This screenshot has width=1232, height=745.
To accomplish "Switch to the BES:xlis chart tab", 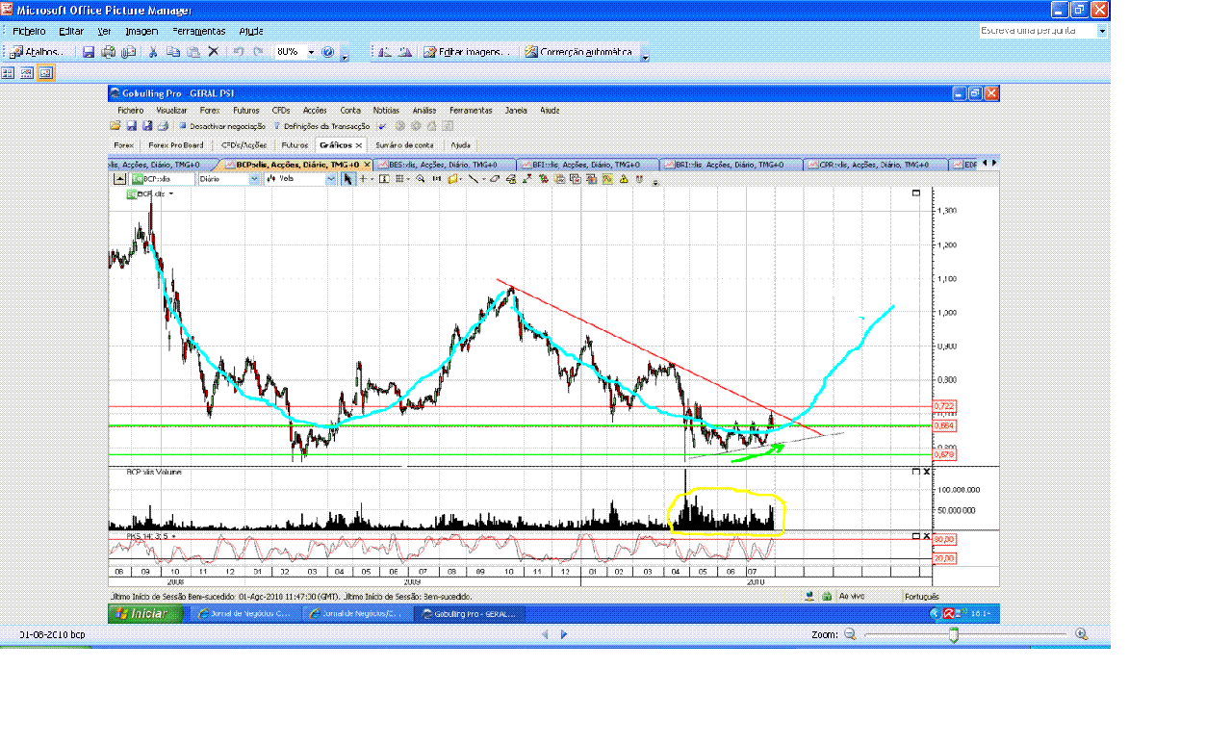I will tap(447, 165).
